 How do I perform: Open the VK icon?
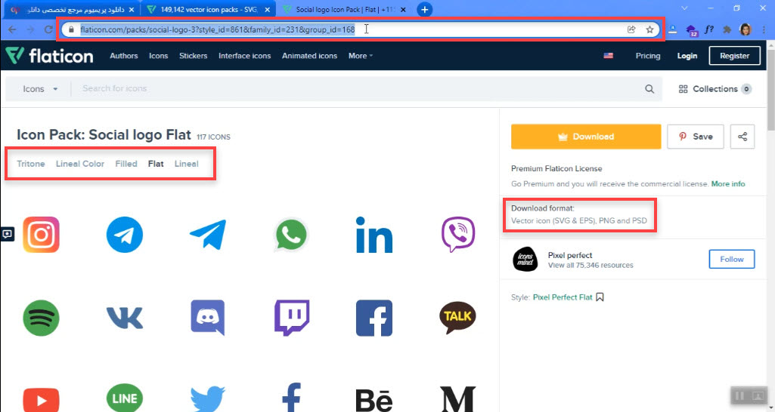click(x=125, y=318)
